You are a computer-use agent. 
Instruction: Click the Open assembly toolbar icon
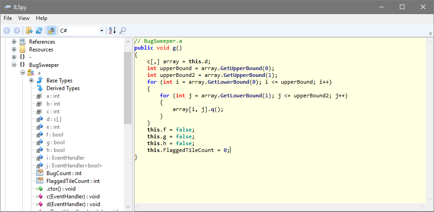29,30
